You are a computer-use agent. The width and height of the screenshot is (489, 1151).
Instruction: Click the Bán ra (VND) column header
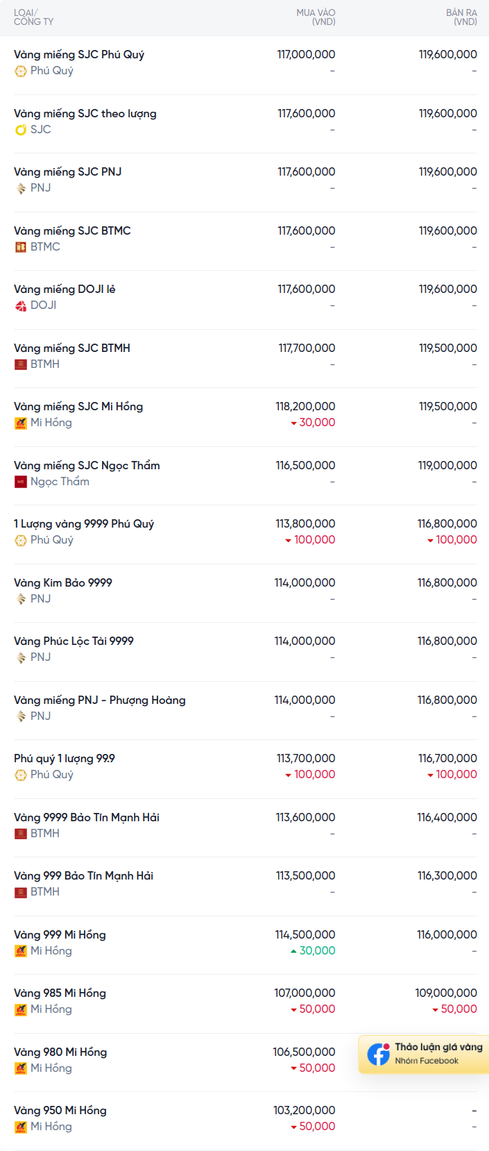(461, 17)
